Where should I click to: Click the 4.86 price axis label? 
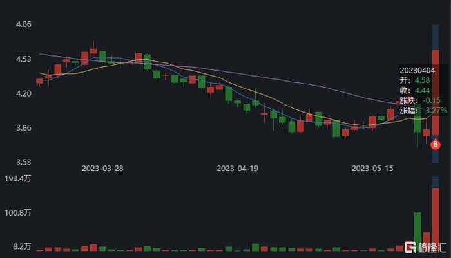pos(24,24)
